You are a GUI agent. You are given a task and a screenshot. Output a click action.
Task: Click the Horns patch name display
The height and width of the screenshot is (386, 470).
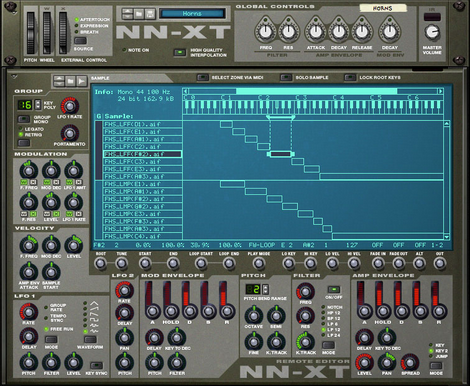[x=192, y=14]
